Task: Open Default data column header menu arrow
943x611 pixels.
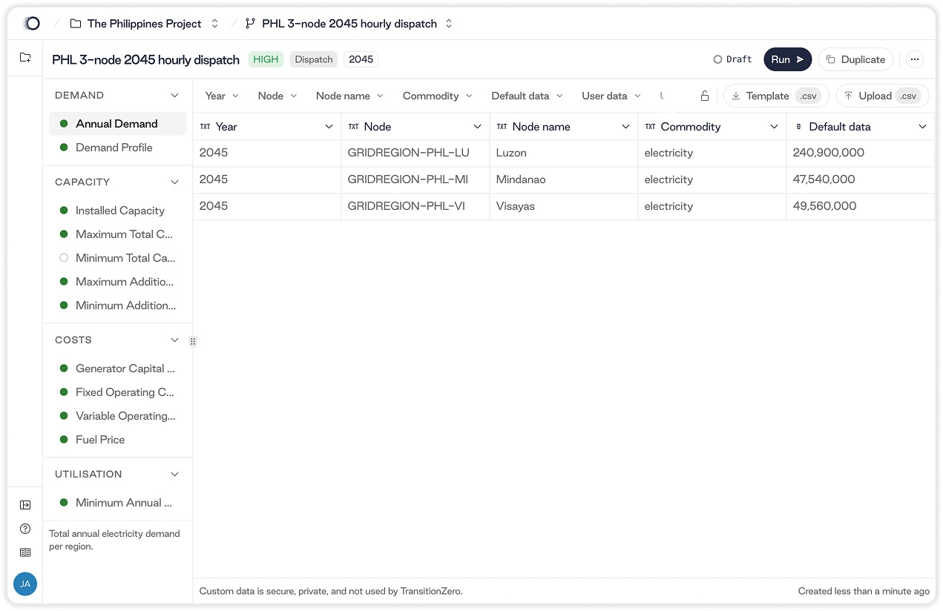Action: tap(923, 127)
